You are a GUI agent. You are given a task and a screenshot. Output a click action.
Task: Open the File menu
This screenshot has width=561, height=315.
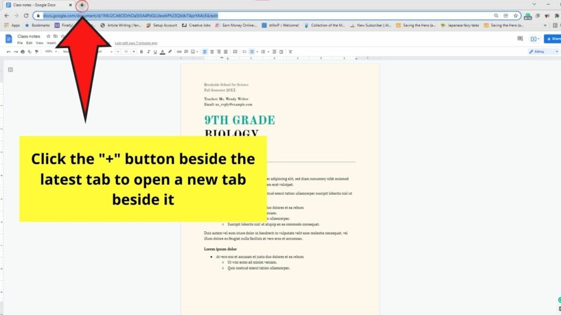pos(19,43)
